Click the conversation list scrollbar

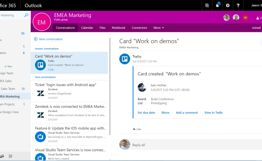110,86
